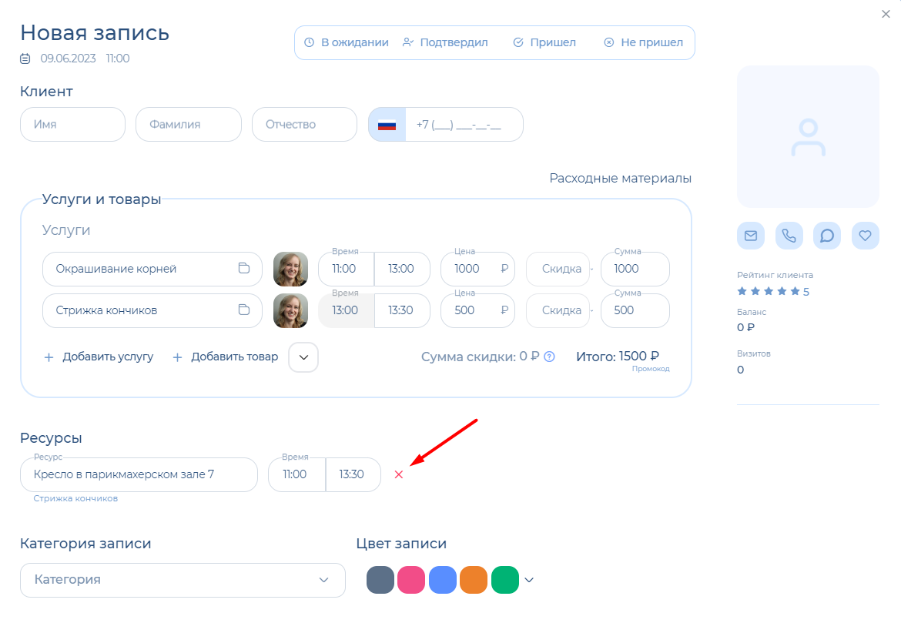This screenshot has width=901, height=623.
Task: Remove resource with red X icon
Action: 399,475
